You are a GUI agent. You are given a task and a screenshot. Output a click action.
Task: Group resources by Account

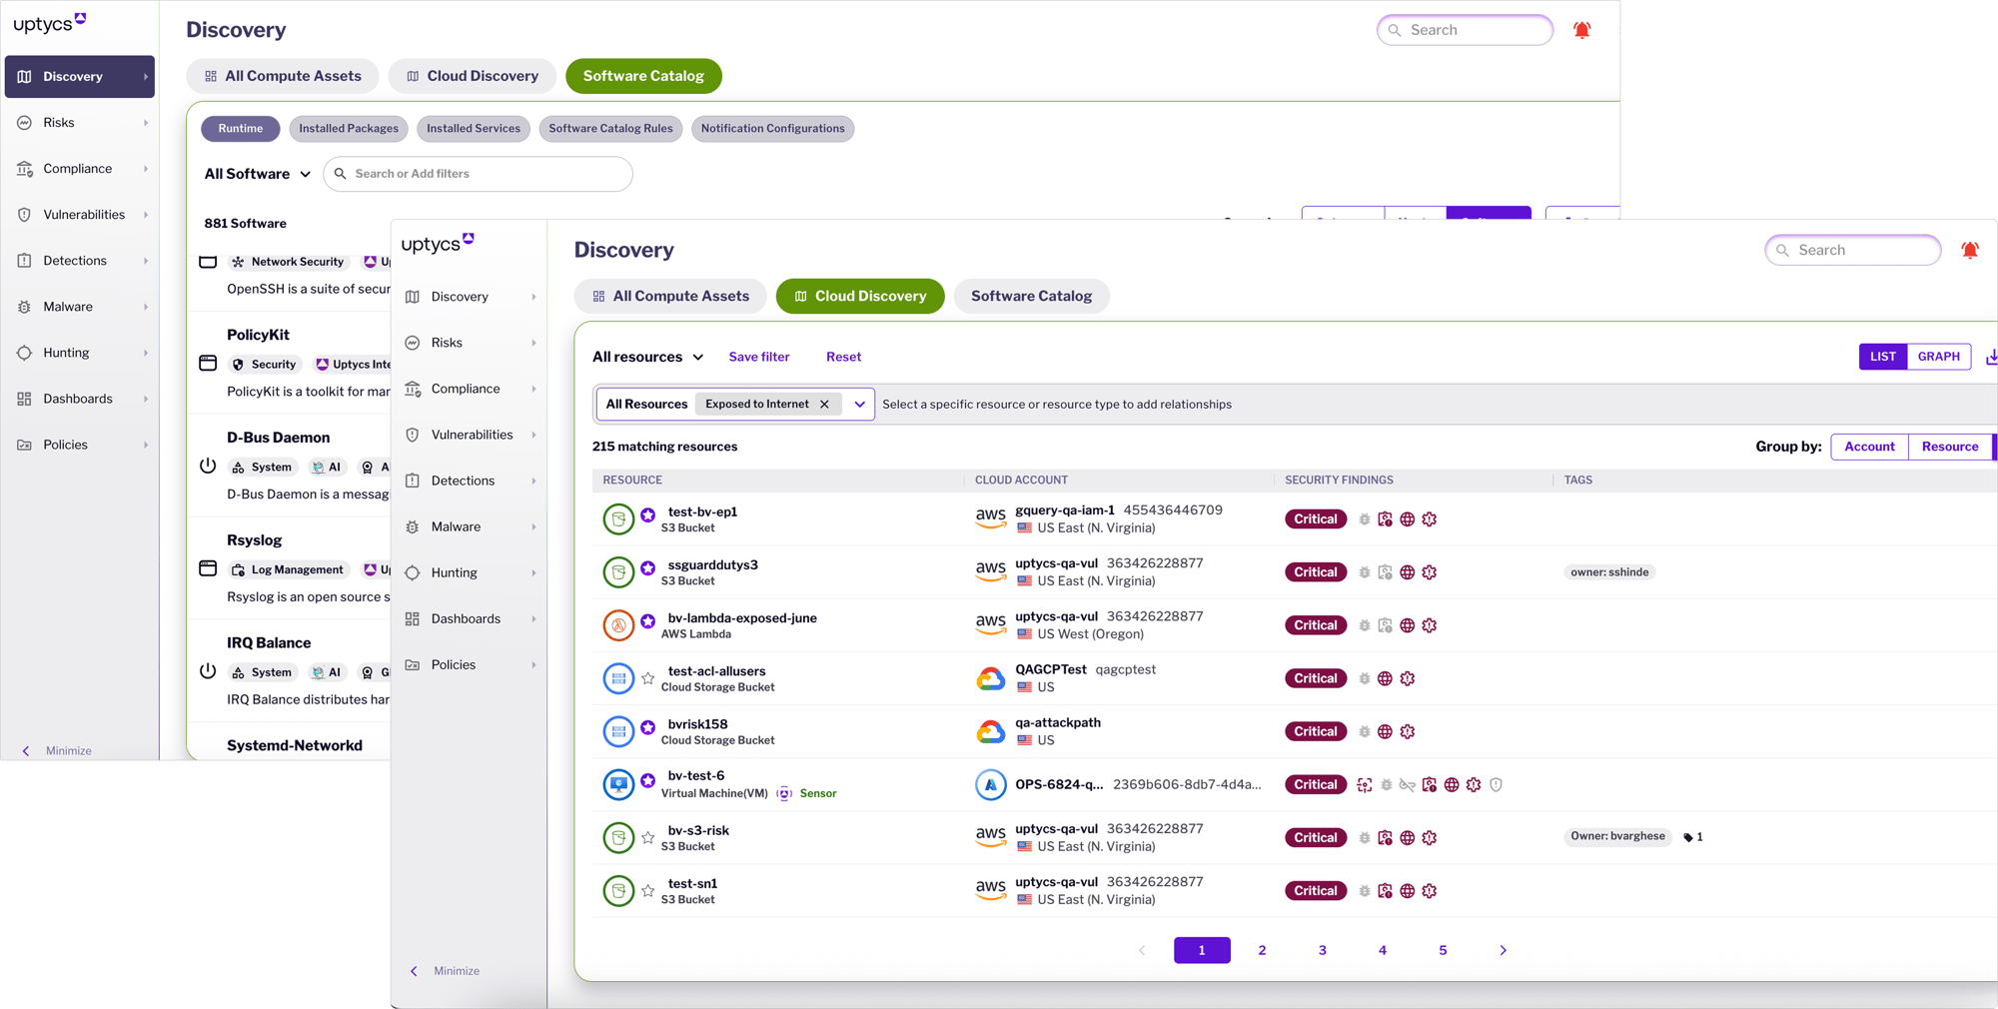tap(1869, 447)
